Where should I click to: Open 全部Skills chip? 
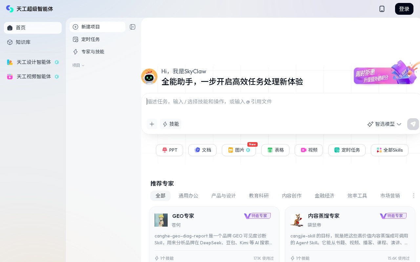pyautogui.click(x=389, y=150)
